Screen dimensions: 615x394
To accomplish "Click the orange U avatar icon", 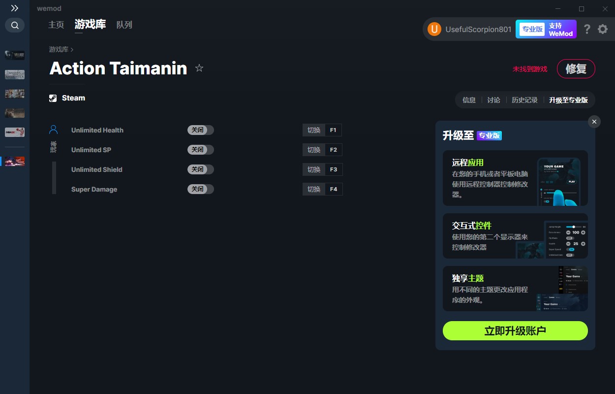I will (434, 29).
